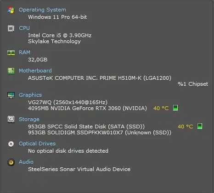The height and width of the screenshot is (193, 214).
Task: Click the CPU chip icon
Action: click(11, 28)
